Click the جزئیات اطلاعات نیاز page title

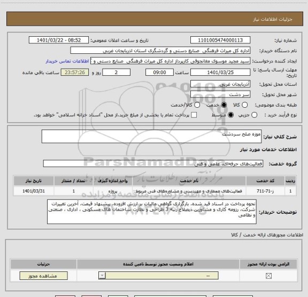pos(273,19)
